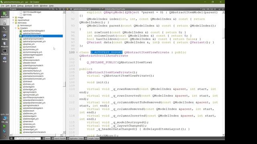Open qdirmodel.h
The height and width of the screenshot is (144, 257).
29,58
